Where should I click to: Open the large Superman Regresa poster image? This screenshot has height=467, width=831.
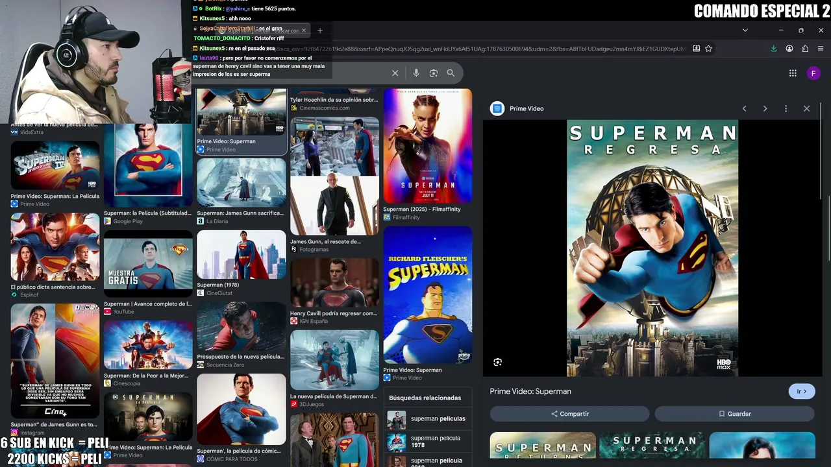652,248
